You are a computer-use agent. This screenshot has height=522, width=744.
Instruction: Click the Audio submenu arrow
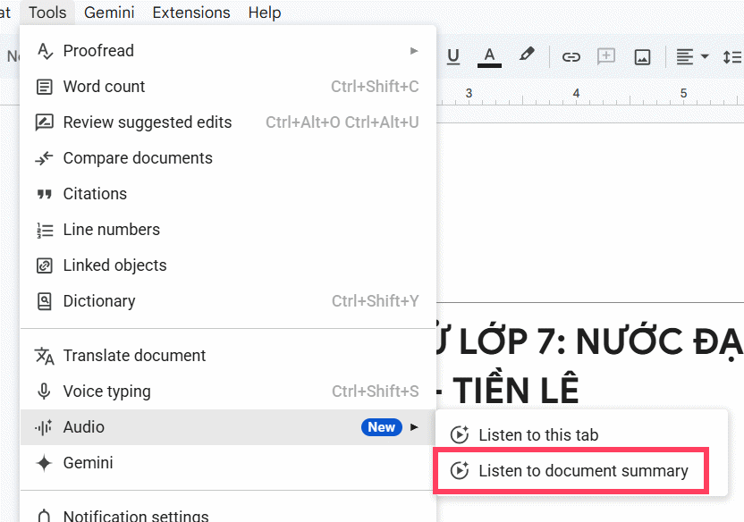pos(414,427)
